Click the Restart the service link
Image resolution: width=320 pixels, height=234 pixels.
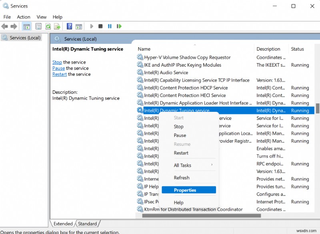point(59,74)
